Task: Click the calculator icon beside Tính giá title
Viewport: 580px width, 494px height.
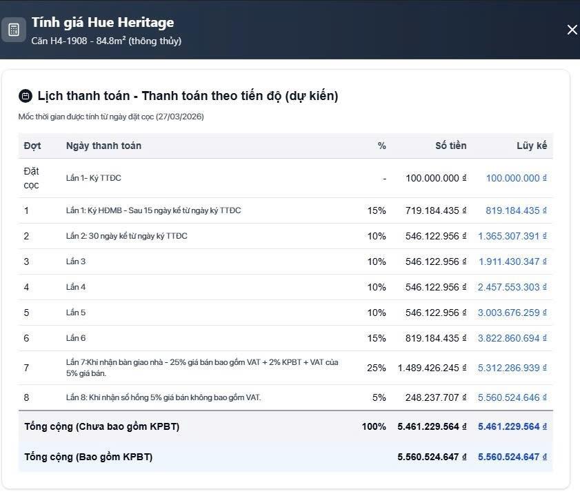Action: (13, 30)
